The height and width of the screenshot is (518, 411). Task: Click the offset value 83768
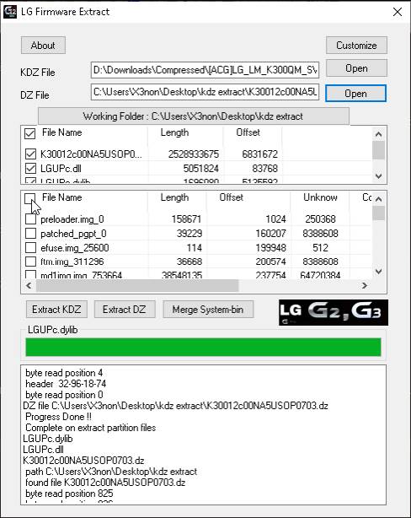tap(264, 169)
